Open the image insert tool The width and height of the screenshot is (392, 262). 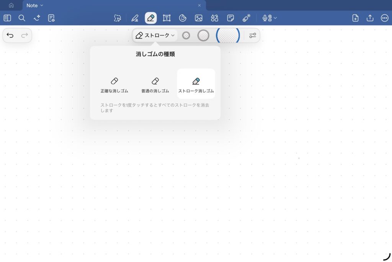click(198, 18)
